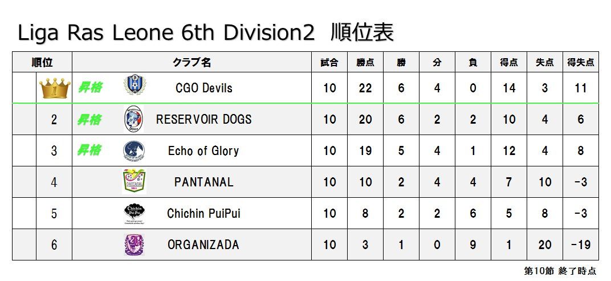Click the CGO Devils team name
Viewport: 611px width, 281px height.
[204, 88]
